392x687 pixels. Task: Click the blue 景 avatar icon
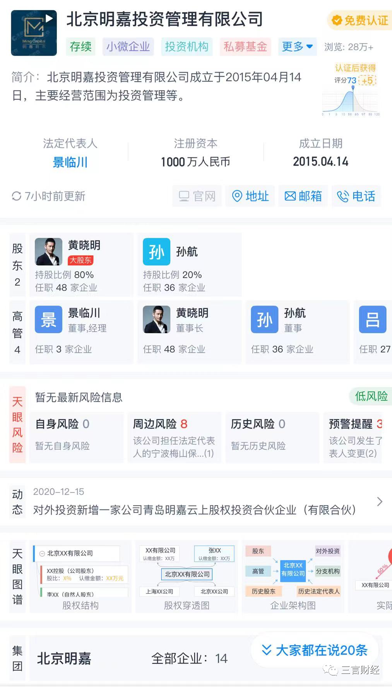(48, 320)
